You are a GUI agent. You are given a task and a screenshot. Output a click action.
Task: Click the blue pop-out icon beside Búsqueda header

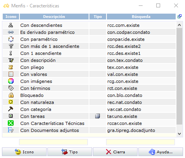coord(180,16)
